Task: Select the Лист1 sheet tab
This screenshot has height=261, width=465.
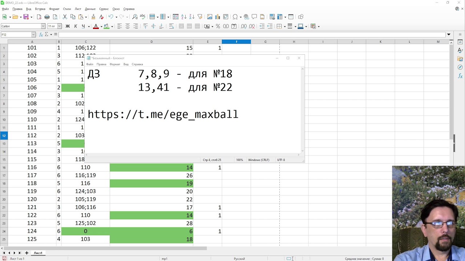Action: tap(38, 253)
